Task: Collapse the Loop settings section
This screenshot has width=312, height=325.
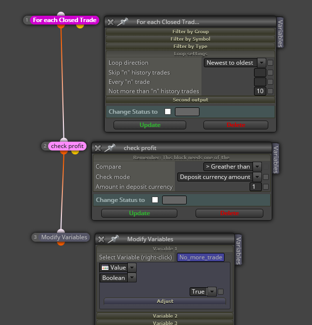Action: tap(191, 54)
